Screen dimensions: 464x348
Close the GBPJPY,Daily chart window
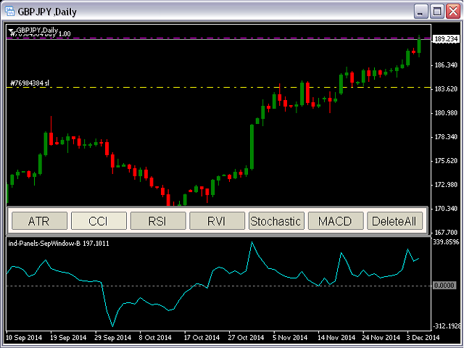(453, 11)
